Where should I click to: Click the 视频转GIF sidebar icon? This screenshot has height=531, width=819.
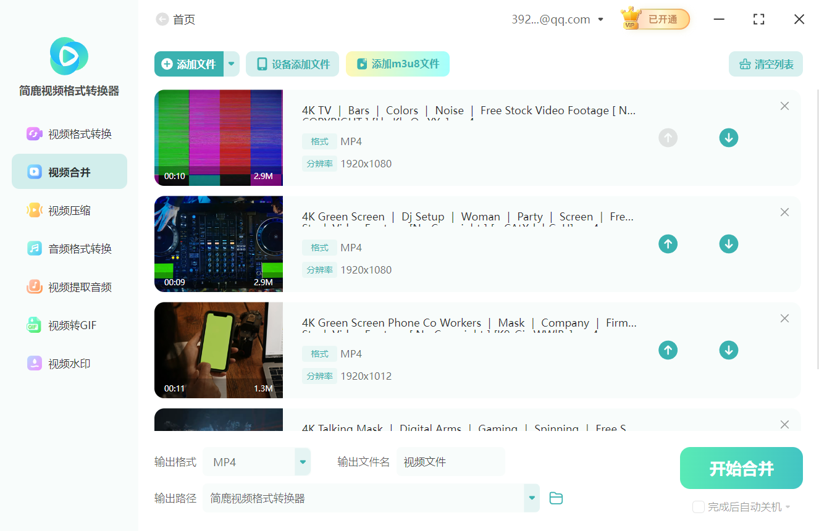point(34,325)
